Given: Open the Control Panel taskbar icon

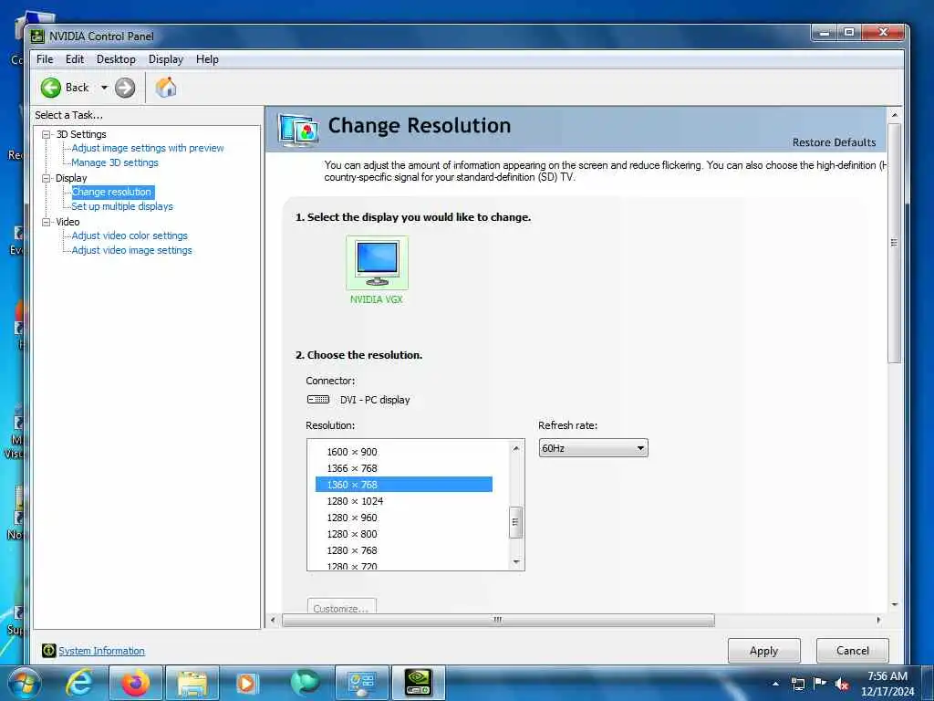Looking at the screenshot, I should click(x=362, y=684).
